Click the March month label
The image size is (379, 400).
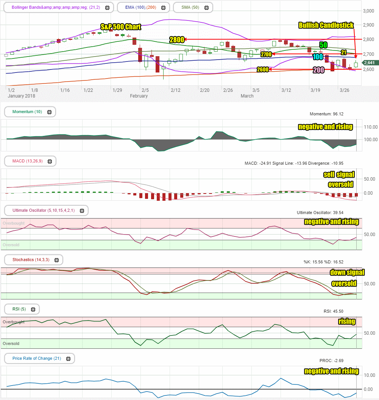point(247,96)
